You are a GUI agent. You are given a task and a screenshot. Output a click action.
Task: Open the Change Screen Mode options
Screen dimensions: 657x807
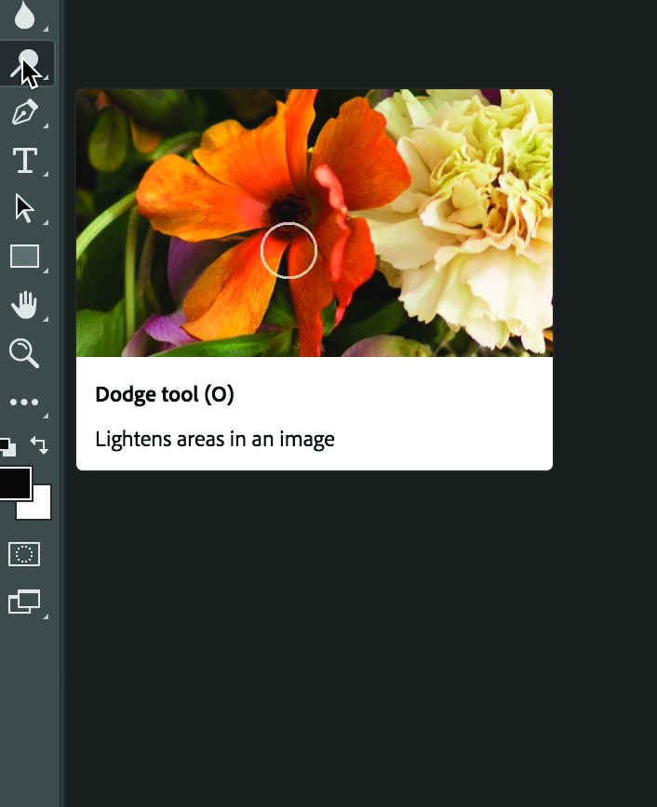24,602
